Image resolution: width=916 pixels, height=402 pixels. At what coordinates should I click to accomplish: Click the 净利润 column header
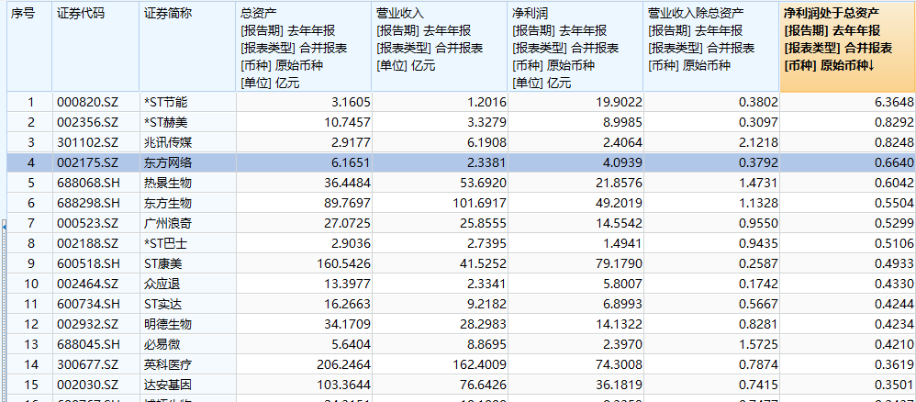[x=575, y=47]
